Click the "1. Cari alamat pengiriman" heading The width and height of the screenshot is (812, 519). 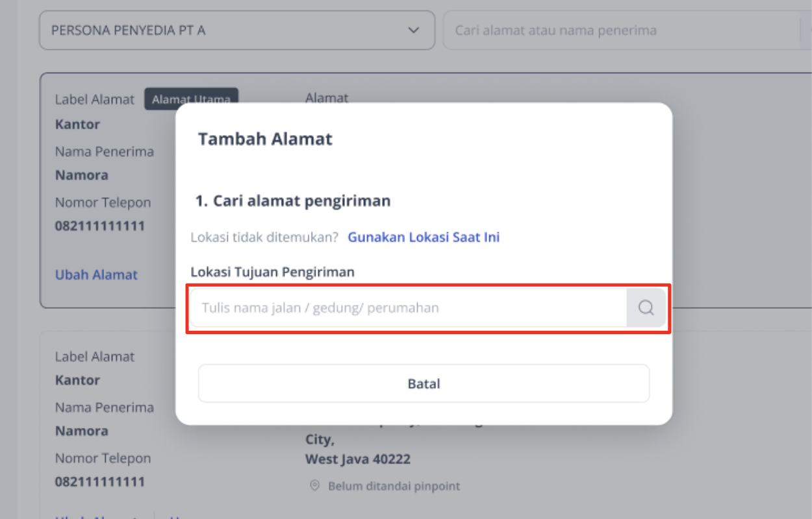click(x=293, y=201)
